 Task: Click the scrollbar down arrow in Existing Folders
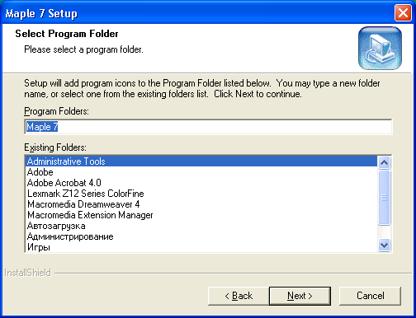(384, 245)
